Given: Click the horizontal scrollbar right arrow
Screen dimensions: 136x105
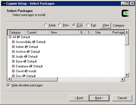Looking at the screenshot, I should (x=123, y=79).
